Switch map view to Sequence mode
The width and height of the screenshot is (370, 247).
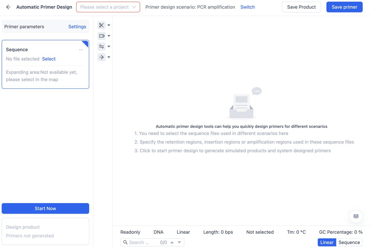point(349,242)
